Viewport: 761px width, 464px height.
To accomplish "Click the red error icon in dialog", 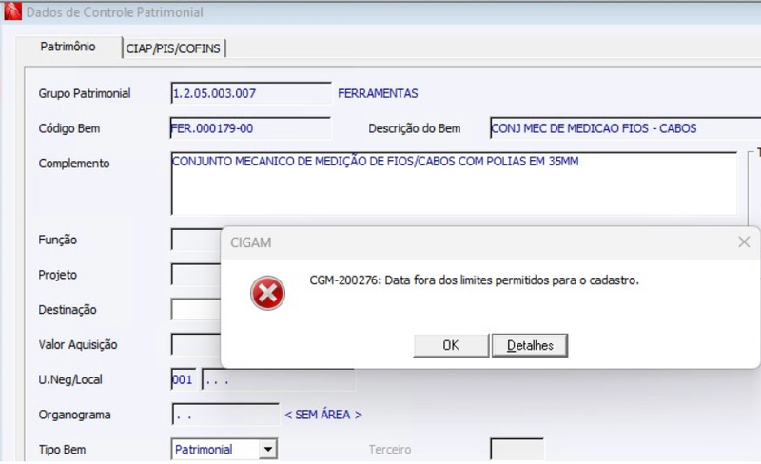I will pos(267,293).
